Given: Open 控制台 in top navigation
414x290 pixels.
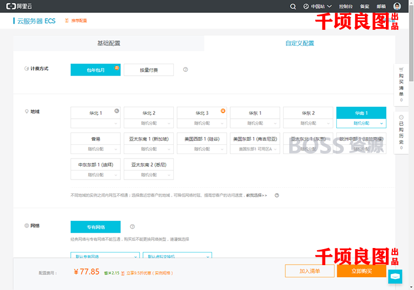Looking at the screenshot, I should pos(346,6).
